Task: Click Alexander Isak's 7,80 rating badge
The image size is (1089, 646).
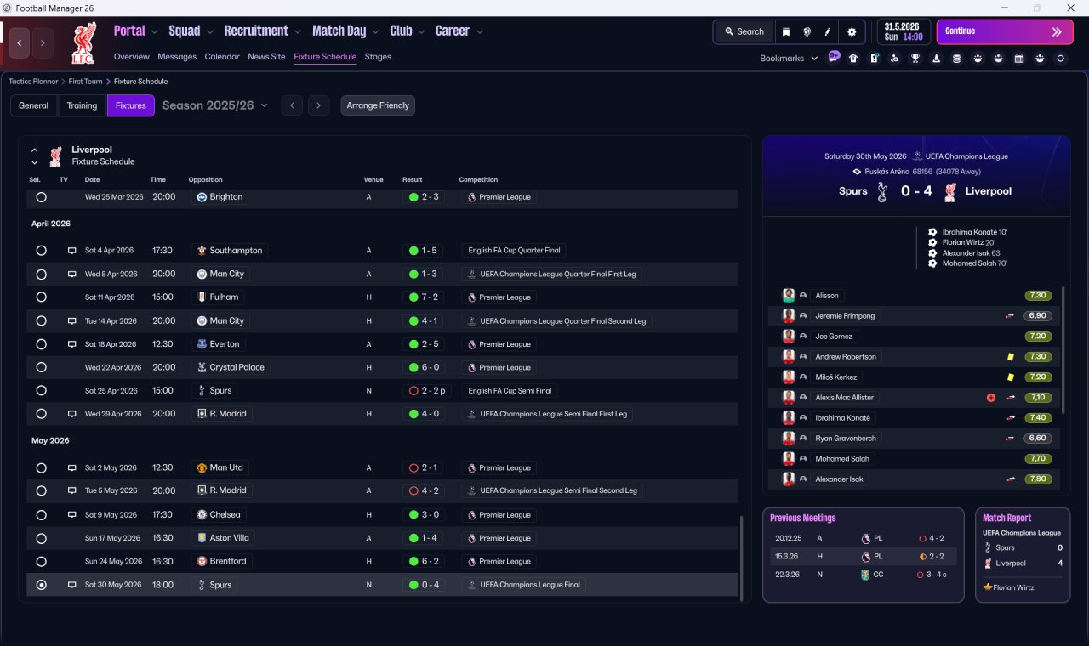Action: tap(1039, 479)
